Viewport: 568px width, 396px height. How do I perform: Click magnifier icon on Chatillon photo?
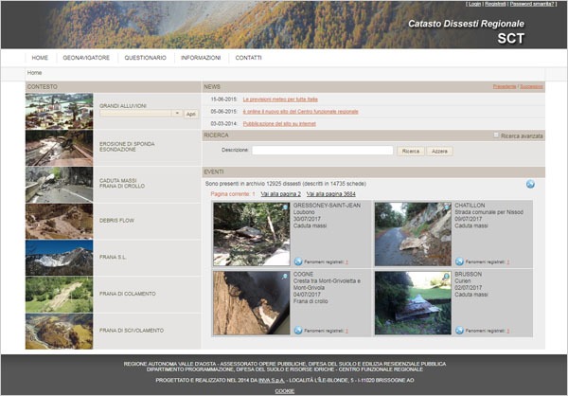[444, 207]
